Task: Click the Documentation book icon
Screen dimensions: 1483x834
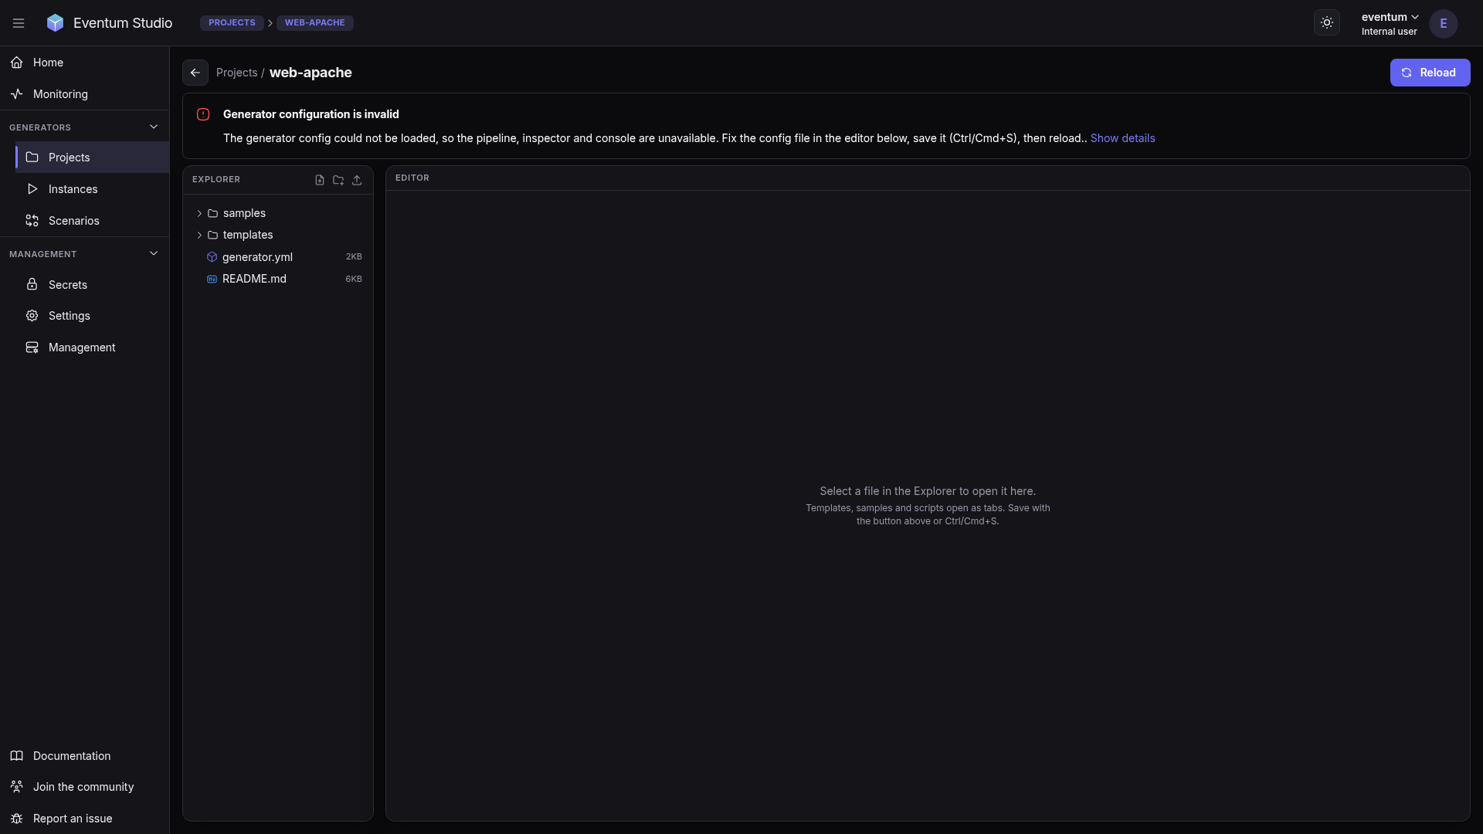Action: pos(16,756)
